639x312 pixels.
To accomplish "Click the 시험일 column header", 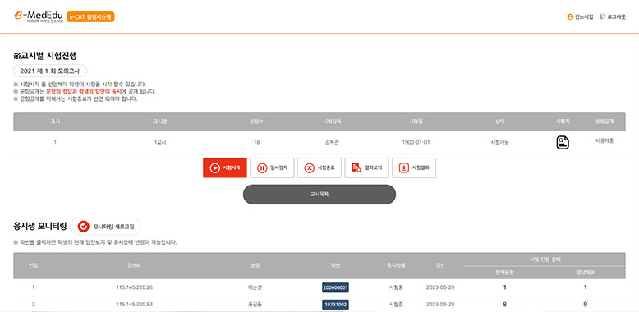I will pos(416,122).
